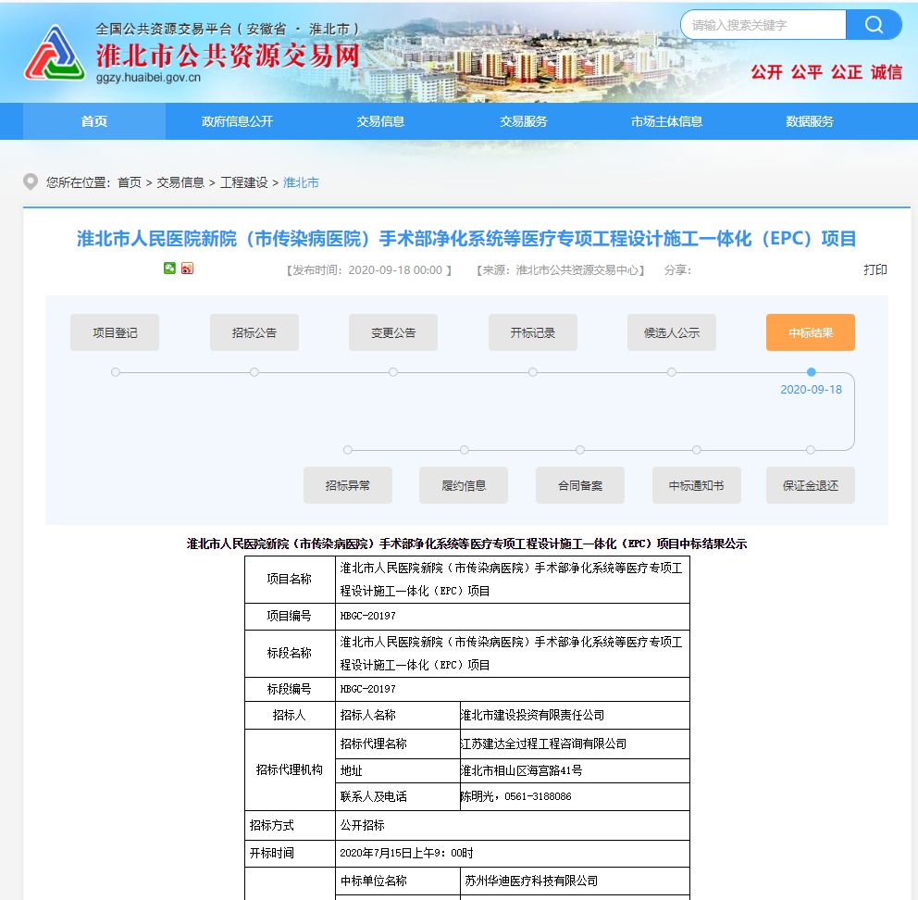This screenshot has height=900, width=918.
Task: Select the 招标异常 stage button
Action: click(x=348, y=485)
